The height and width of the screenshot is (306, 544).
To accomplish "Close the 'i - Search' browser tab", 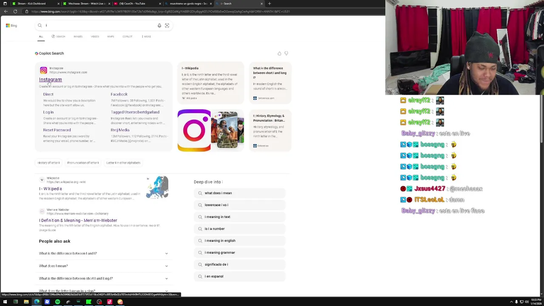I will pyautogui.click(x=262, y=3).
